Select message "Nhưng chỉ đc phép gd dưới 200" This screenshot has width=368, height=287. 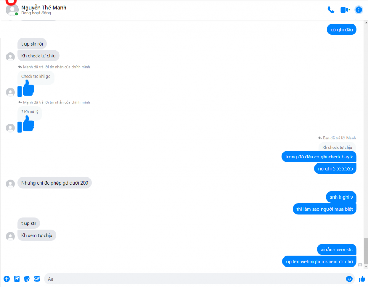click(55, 183)
